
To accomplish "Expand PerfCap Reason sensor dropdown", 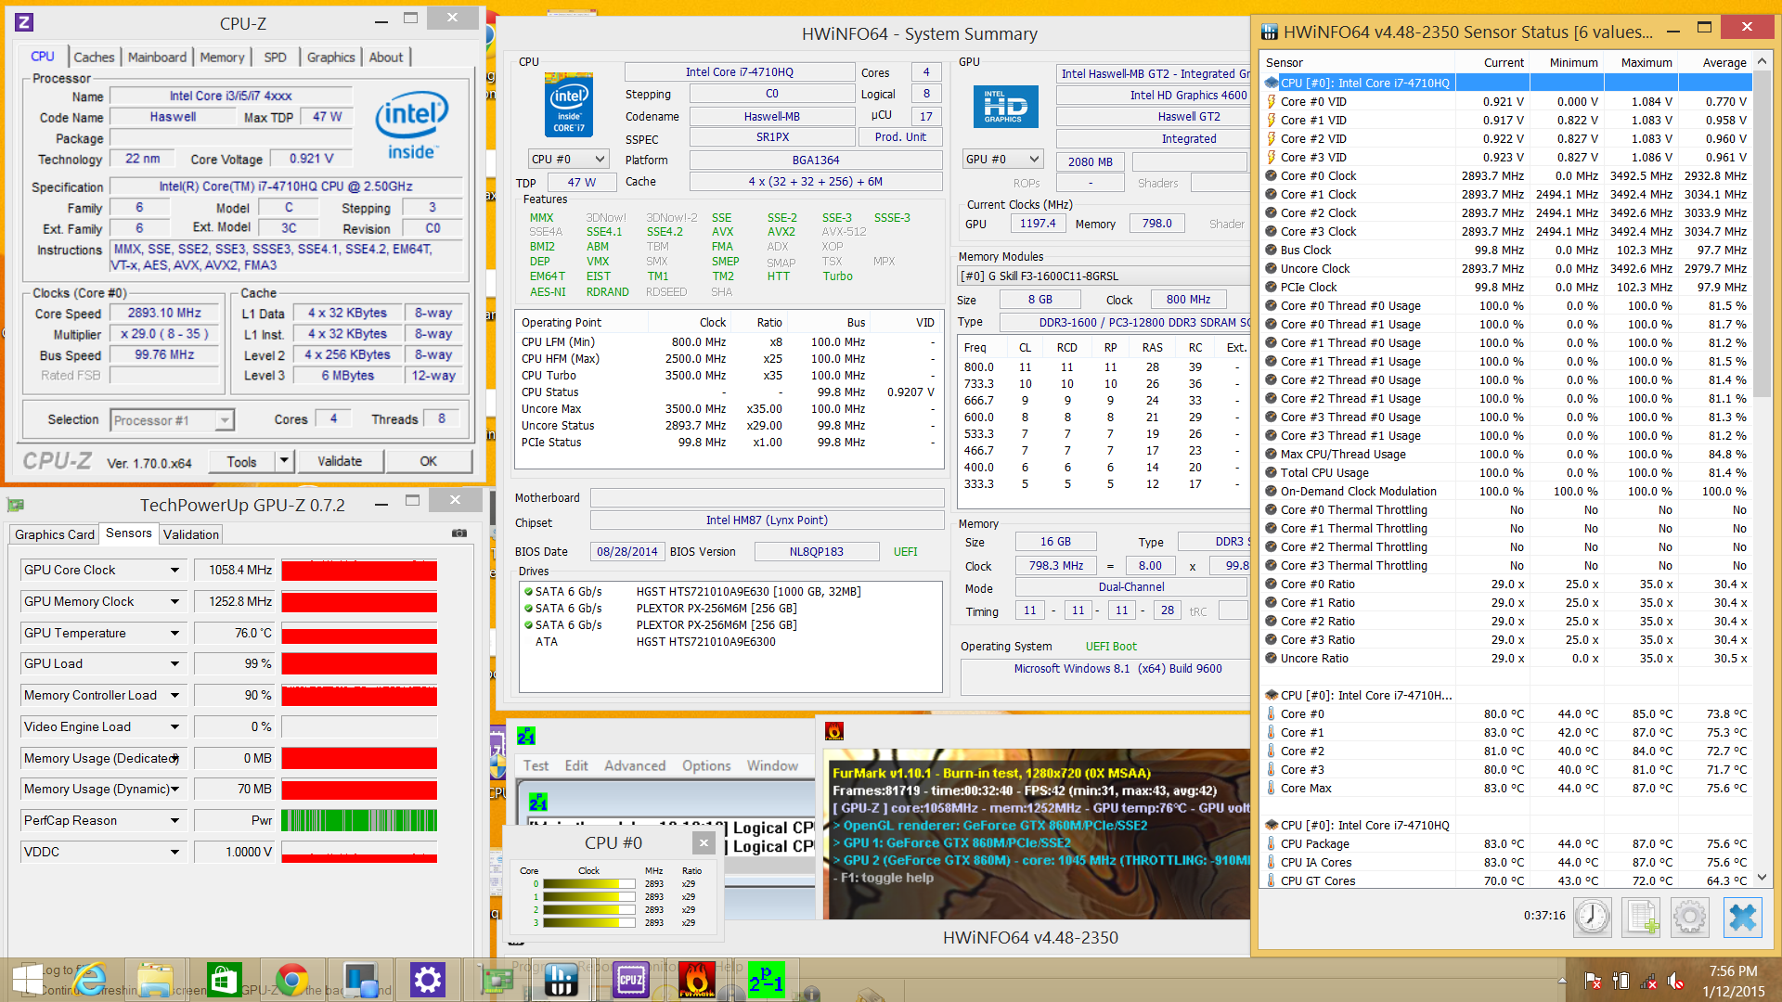I will (174, 821).
